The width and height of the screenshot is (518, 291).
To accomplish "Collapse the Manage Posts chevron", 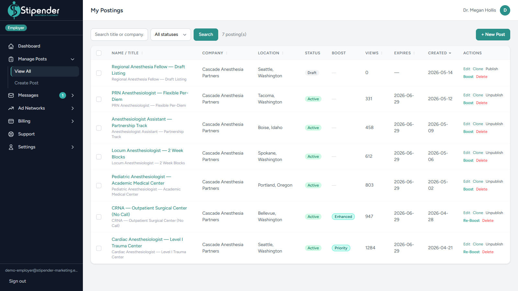I will 73,59.
